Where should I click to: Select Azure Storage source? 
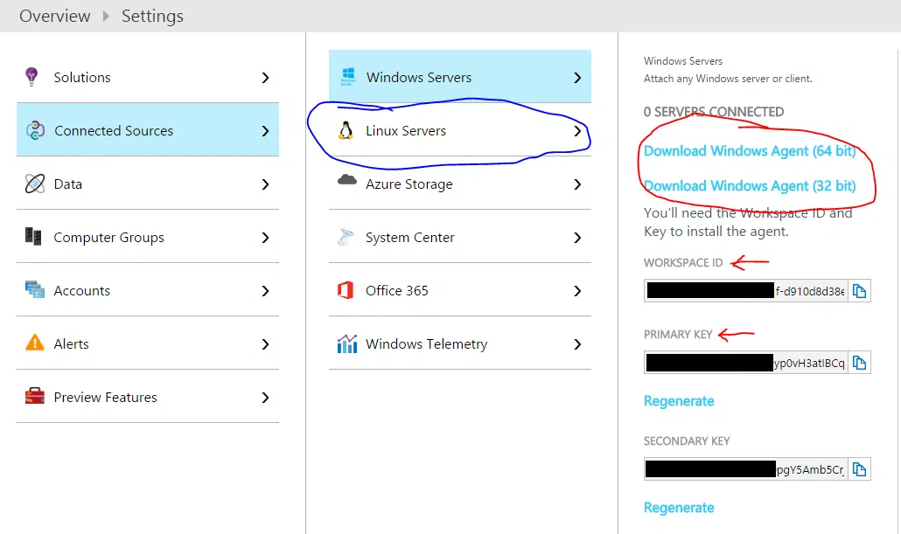(x=460, y=184)
